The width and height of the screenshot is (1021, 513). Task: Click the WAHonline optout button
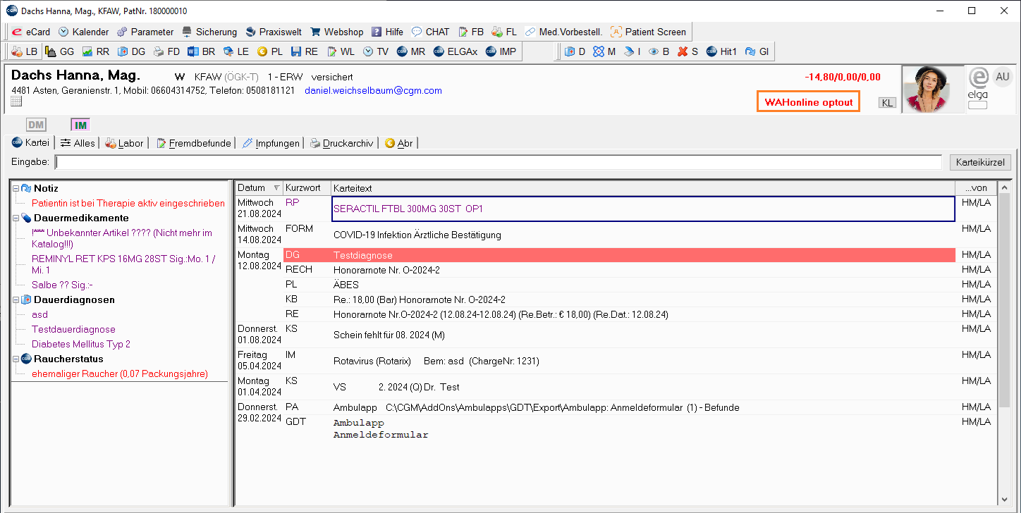[809, 102]
